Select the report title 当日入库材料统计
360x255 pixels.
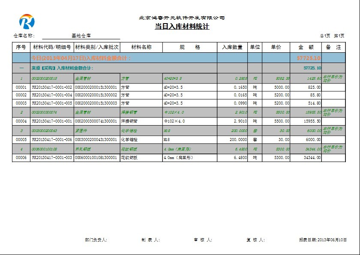[x=182, y=27]
